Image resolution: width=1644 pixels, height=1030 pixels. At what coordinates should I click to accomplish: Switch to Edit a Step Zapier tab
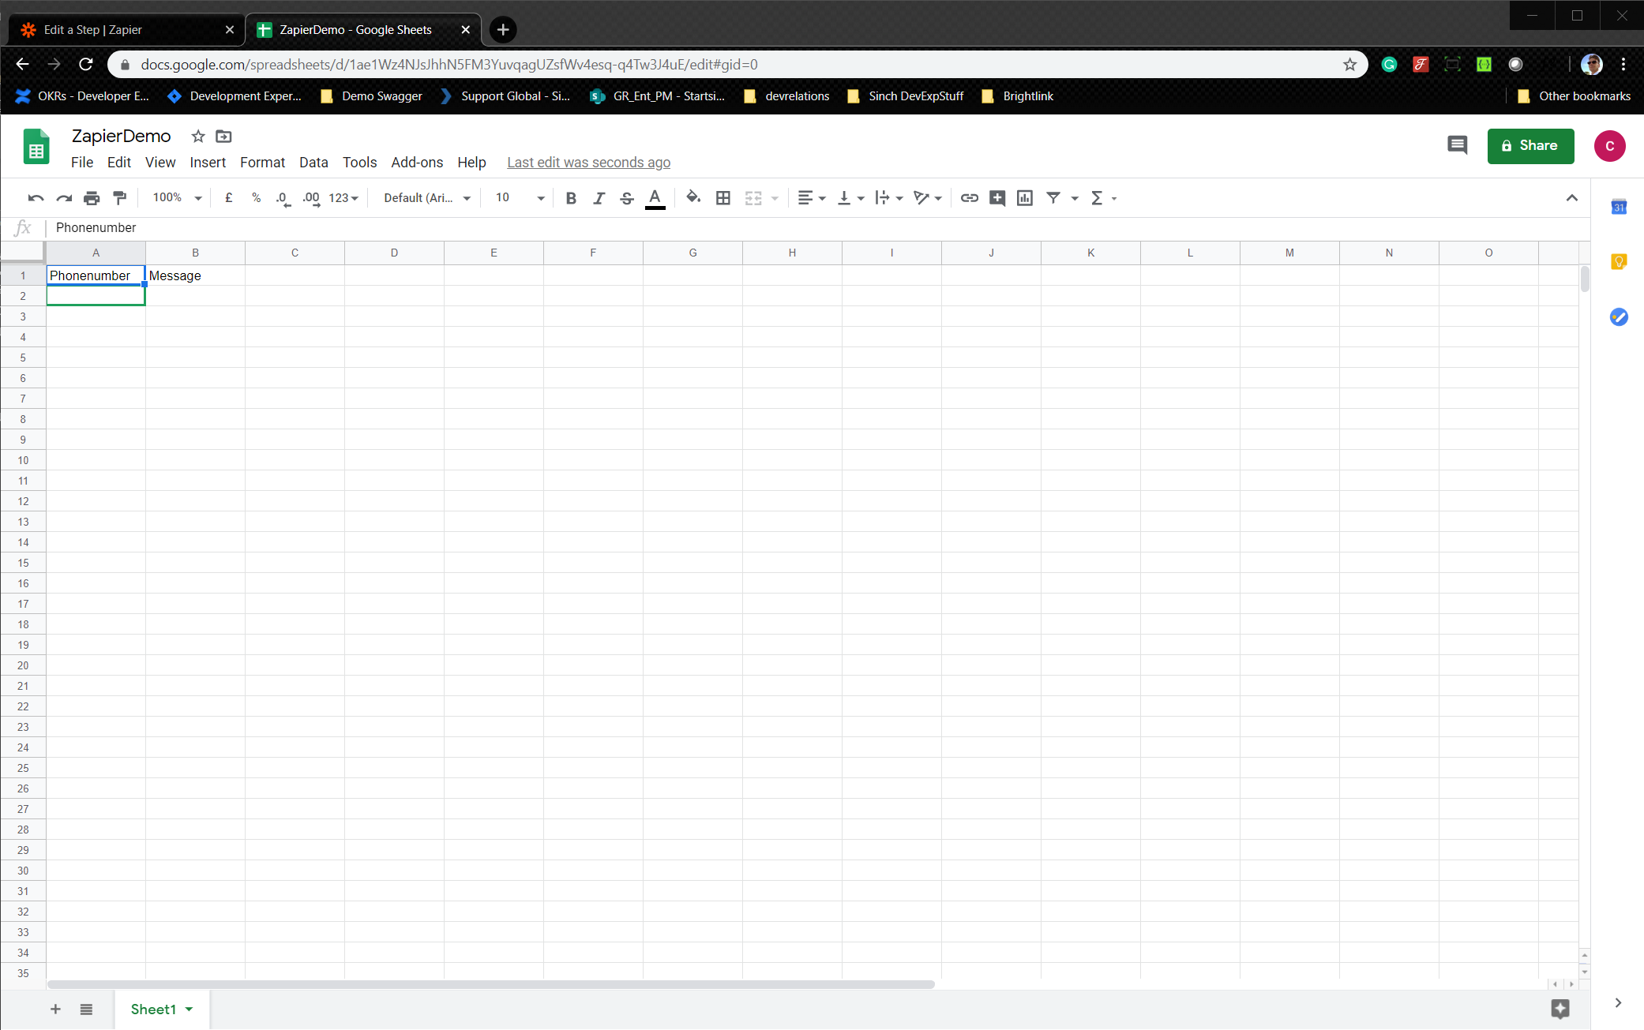click(126, 30)
